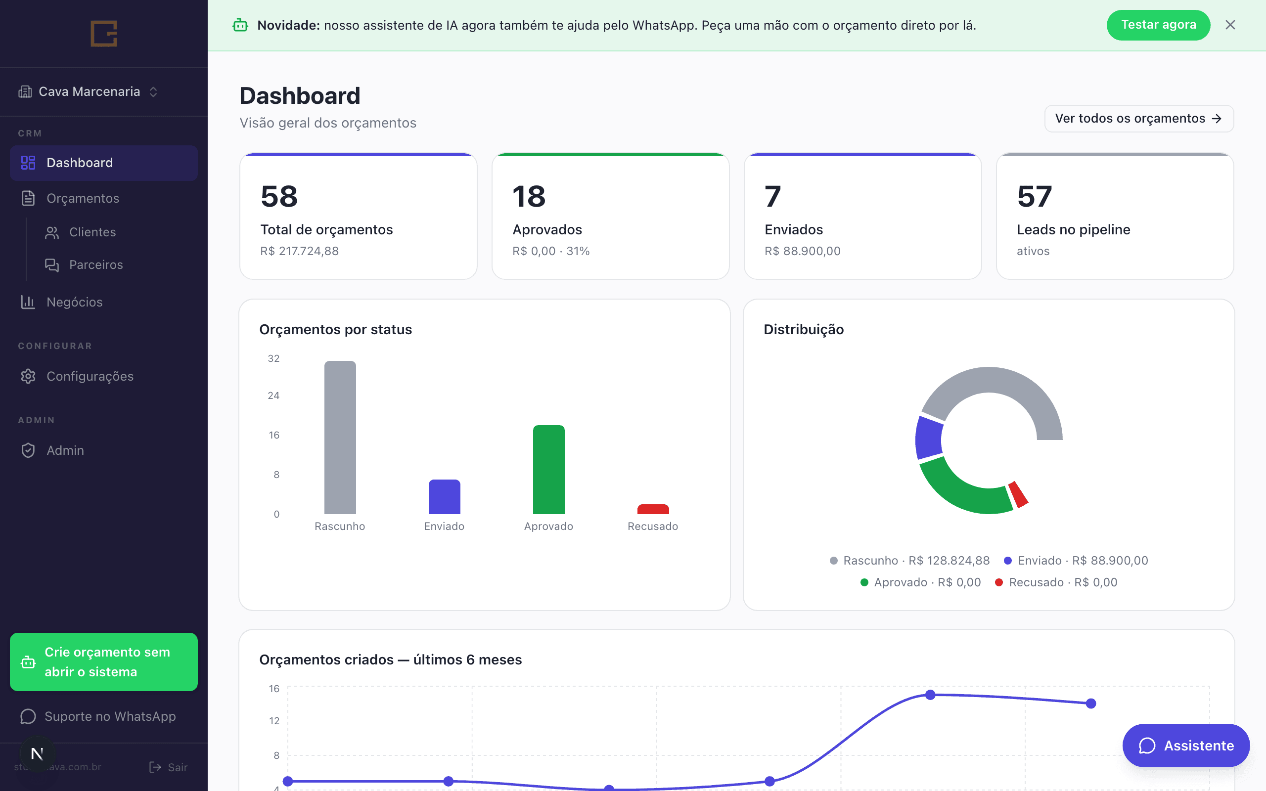Open the Aprovados stats card
Viewport: 1266px width, 791px height.
(x=611, y=216)
